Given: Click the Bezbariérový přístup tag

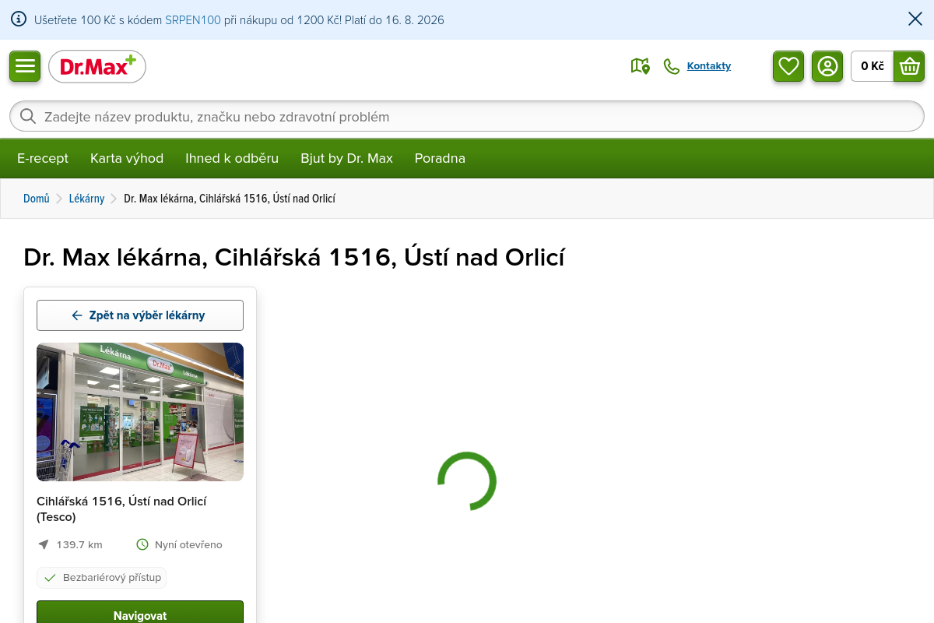Looking at the screenshot, I should pyautogui.click(x=101, y=578).
